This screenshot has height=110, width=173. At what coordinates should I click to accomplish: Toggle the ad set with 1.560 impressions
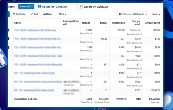8,82
